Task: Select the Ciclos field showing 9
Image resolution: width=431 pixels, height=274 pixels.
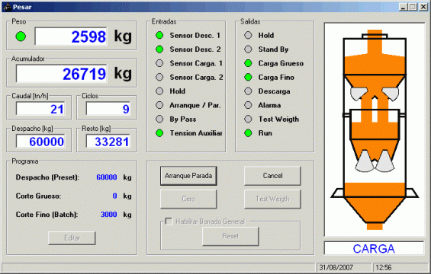Action: 108,109
